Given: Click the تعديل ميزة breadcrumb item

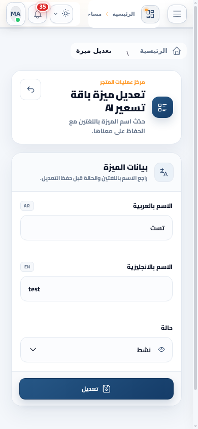Looking at the screenshot, I should (94, 51).
